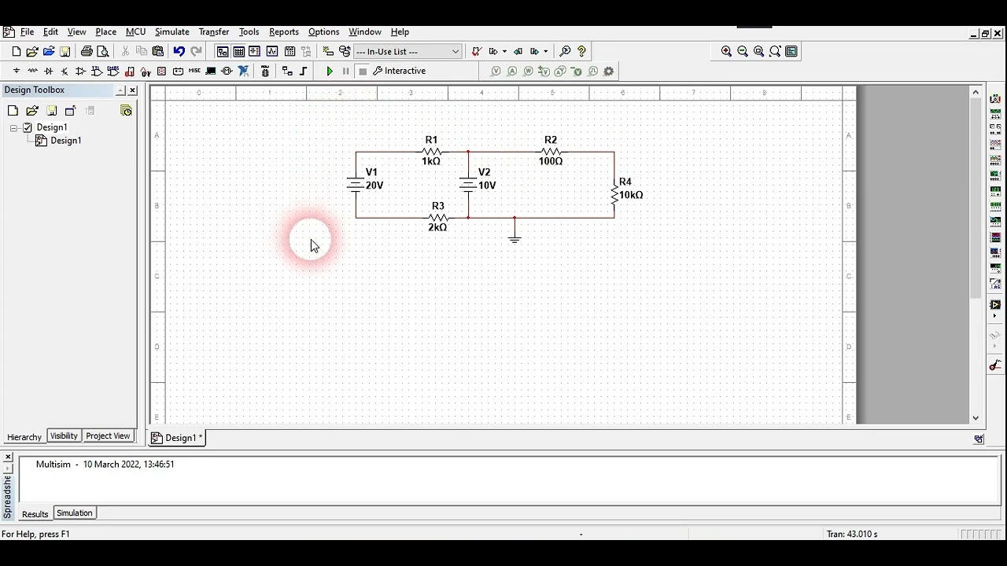
Task: Place a source from the ground-symbol toolbar icon
Action: [x=16, y=71]
